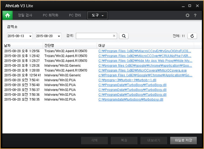Click Trojan/Win32.Agent.R135470 in the 1:28:00 row
204x149 pixels.
66,70
